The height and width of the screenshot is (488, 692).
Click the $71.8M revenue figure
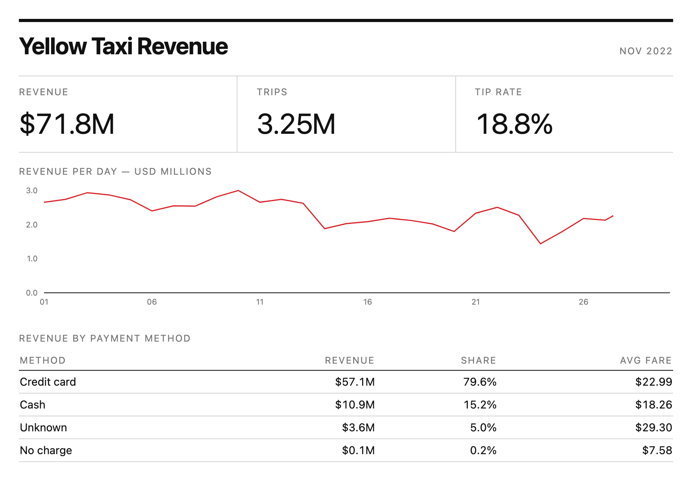[67, 124]
